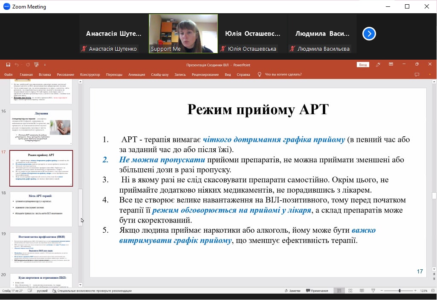
Task: Open the ribbon display options menu
Action: (391, 65)
